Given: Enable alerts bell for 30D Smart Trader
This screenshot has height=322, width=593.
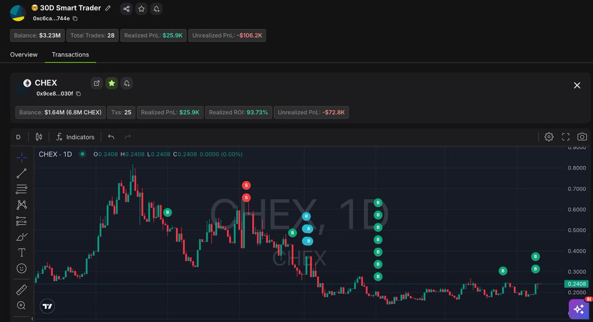Looking at the screenshot, I should 156,8.
